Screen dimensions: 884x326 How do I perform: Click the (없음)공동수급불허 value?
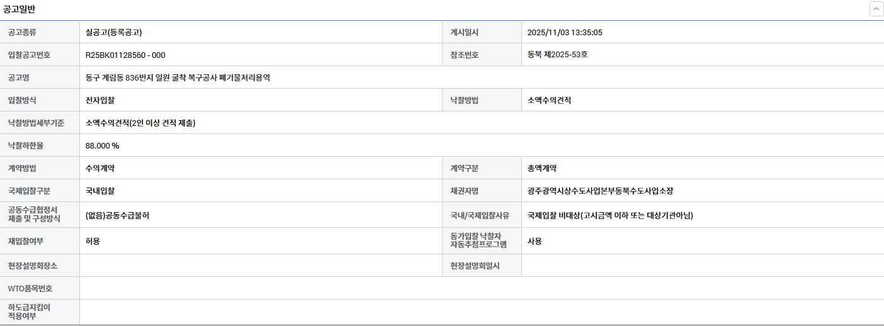tap(117, 215)
